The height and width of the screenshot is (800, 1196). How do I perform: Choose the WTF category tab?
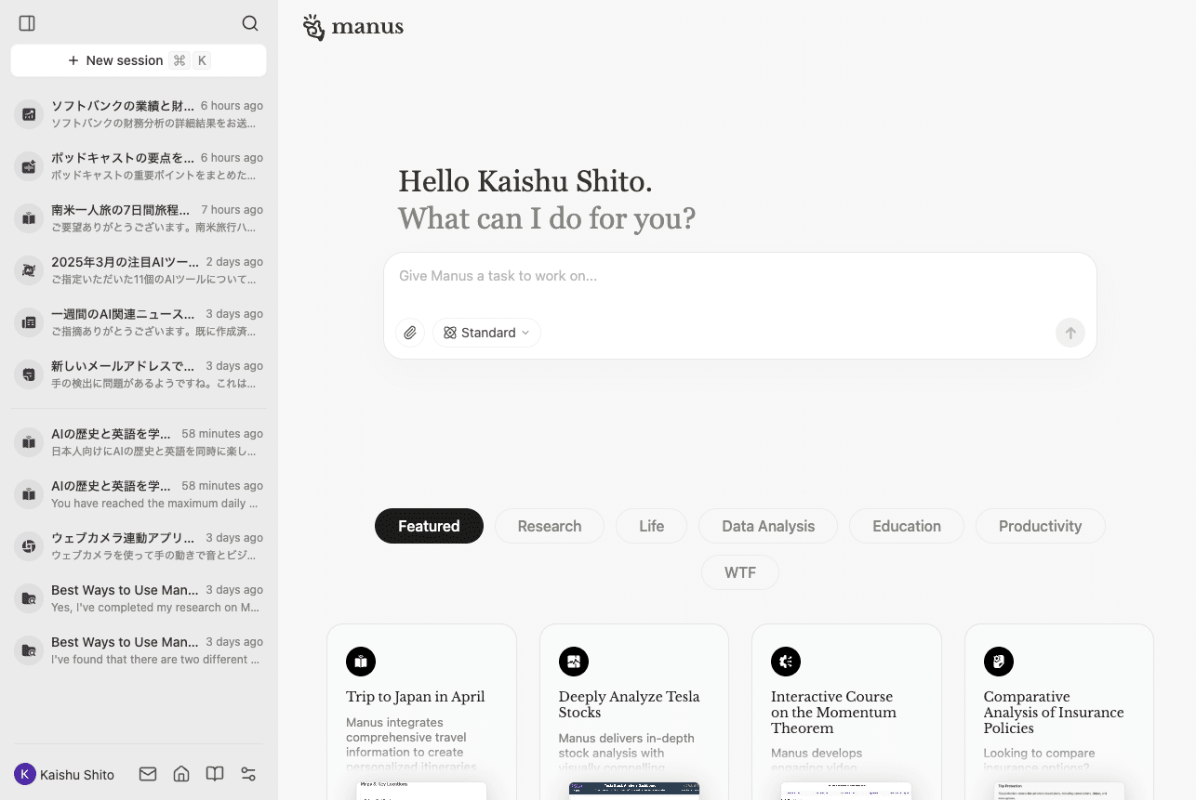739,572
